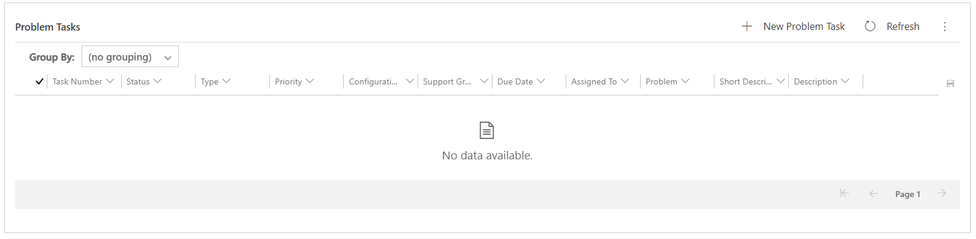Click the plus icon for New Problem Task
This screenshot has height=239, width=976.
[x=747, y=26]
